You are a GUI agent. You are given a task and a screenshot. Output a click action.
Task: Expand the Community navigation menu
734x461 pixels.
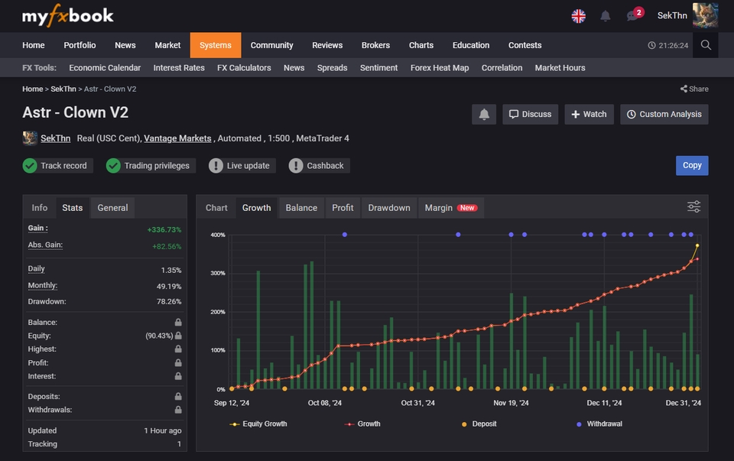271,45
